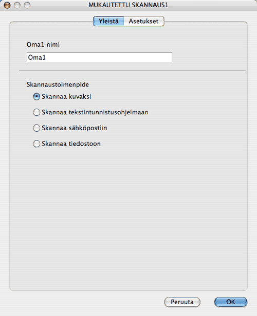Viewport: 257px width, 316px height.
Task: Click the Oma1 name text field
Action: [99, 57]
